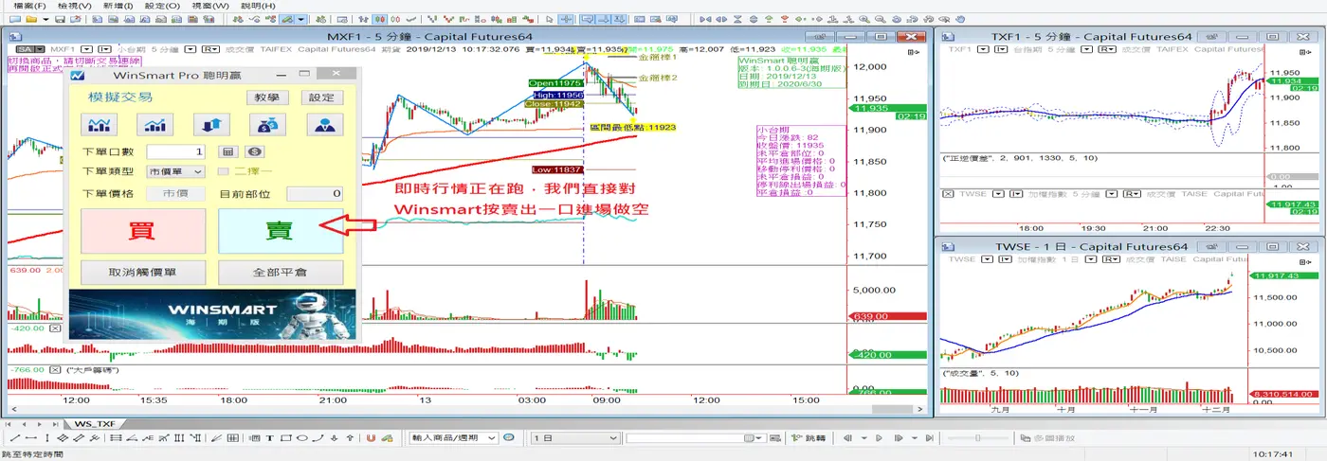
Task: Choose the candlestick chart style icon
Action: tap(379, 19)
